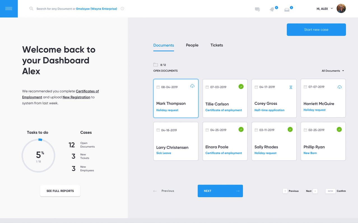Click hourglass icon on Corey Gross card
The height and width of the screenshot is (223, 358).
click(291, 87)
